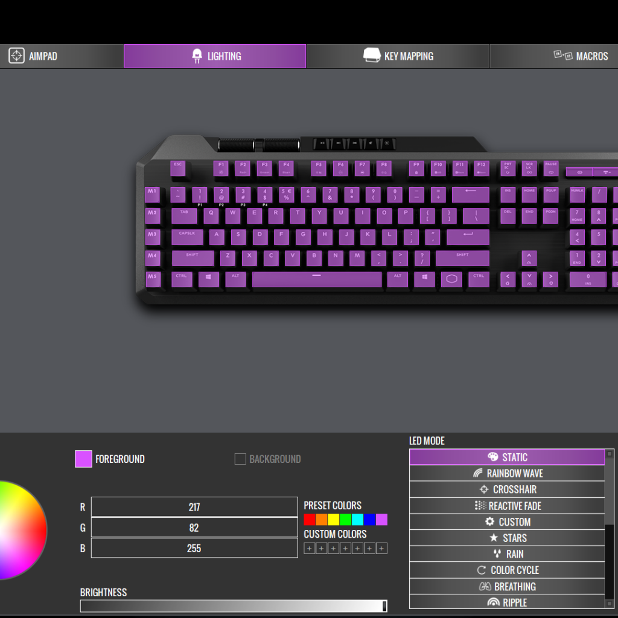Select Breathing LED mode
Screen dimensions: 618x618
(507, 587)
